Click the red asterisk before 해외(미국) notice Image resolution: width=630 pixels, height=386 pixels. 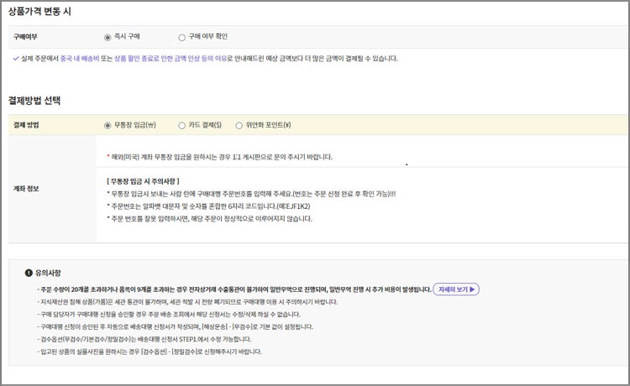coord(108,157)
